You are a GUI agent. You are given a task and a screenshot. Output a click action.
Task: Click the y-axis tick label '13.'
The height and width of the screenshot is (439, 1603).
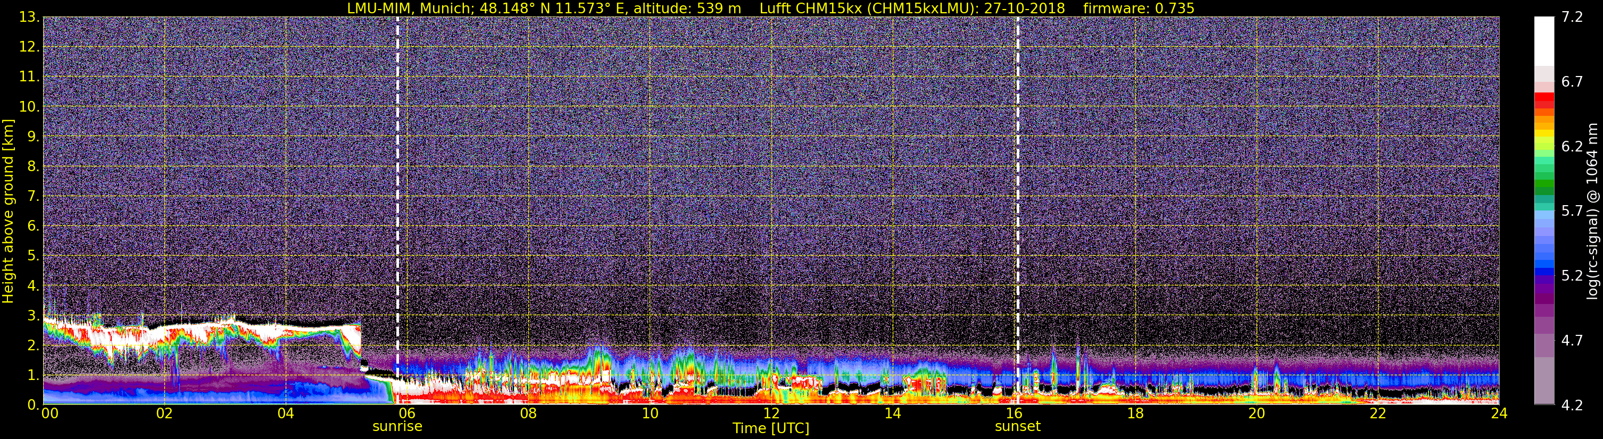29,17
